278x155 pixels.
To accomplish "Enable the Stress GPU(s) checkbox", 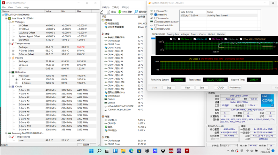I will click(155, 29).
